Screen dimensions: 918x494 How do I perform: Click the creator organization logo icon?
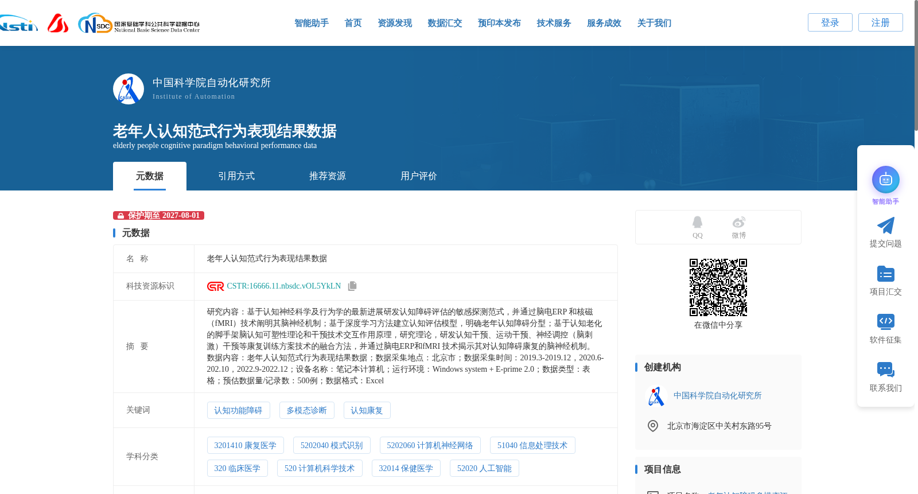point(656,396)
